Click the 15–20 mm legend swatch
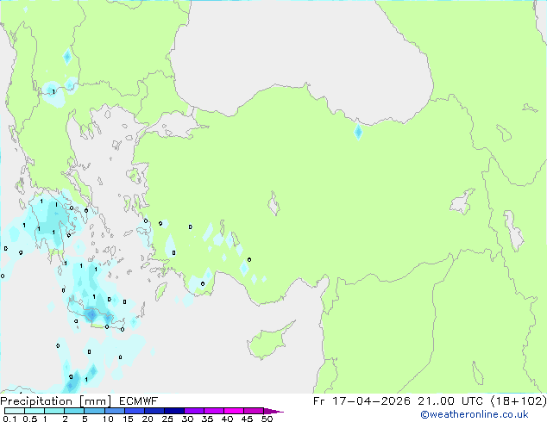Screen dimensions: 547x422 (134, 411)
